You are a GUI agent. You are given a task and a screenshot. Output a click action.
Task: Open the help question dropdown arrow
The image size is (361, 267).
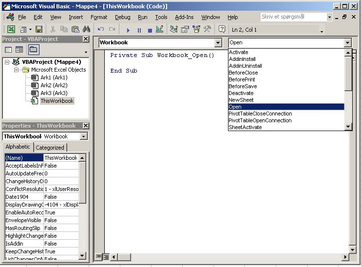pyautogui.click(x=329, y=17)
